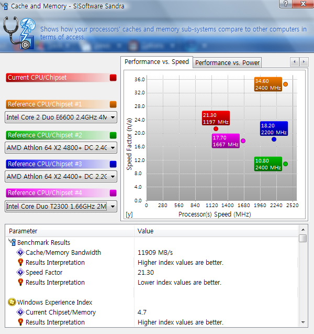Open the help question mark button
The width and height of the screenshot is (314, 334).
286,4
